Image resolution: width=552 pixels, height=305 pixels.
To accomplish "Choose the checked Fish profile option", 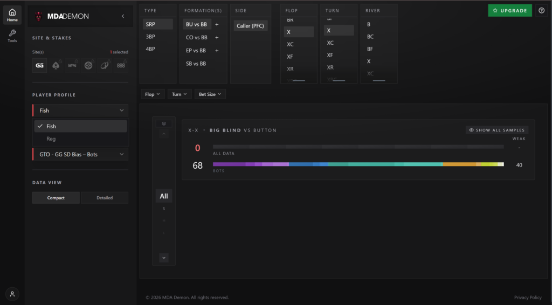I will click(x=81, y=126).
